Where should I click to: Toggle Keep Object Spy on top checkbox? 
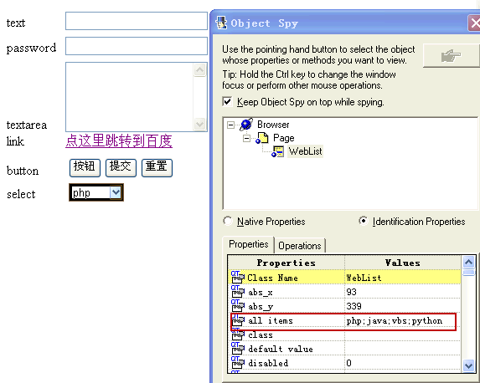tap(227, 101)
